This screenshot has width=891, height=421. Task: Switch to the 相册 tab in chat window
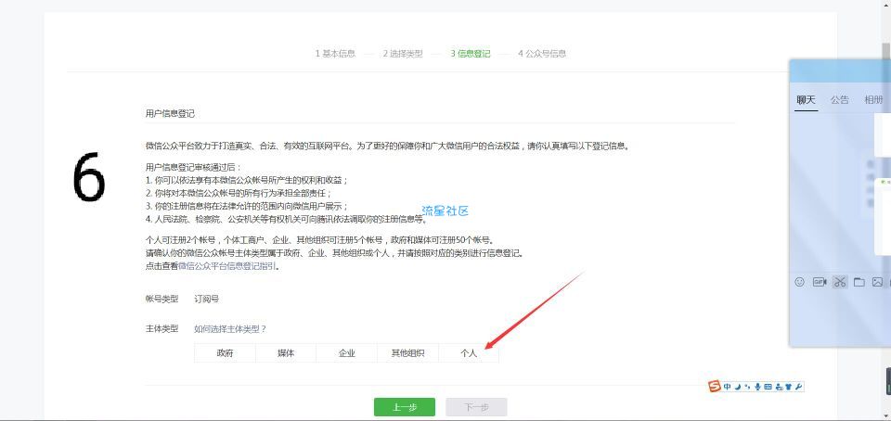(x=873, y=100)
